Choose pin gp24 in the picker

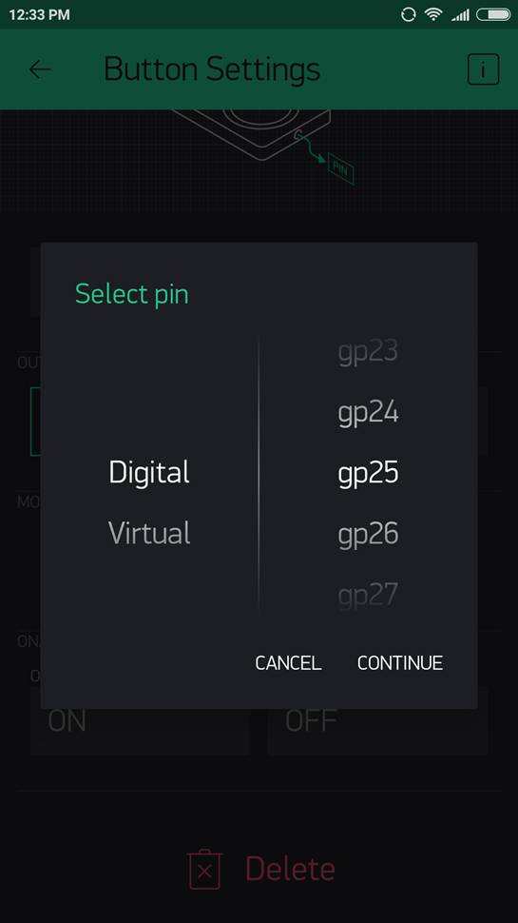point(368,413)
